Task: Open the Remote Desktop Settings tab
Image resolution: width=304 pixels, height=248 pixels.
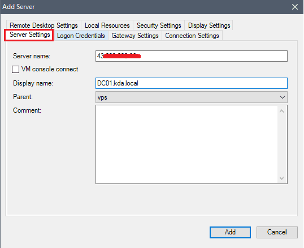Action: point(44,25)
